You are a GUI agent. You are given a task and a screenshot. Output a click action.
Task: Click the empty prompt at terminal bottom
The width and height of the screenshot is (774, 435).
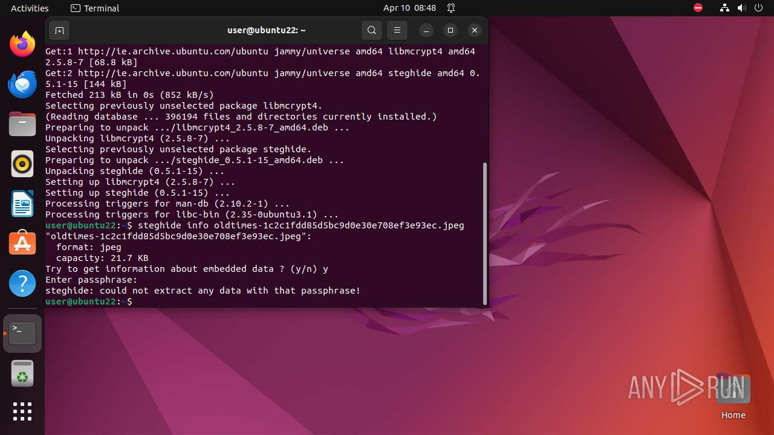(89, 301)
